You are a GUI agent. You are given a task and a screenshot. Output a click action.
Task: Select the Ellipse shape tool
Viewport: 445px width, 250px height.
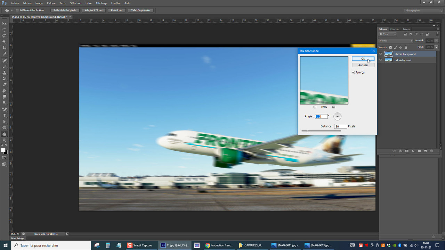click(x=5, y=128)
